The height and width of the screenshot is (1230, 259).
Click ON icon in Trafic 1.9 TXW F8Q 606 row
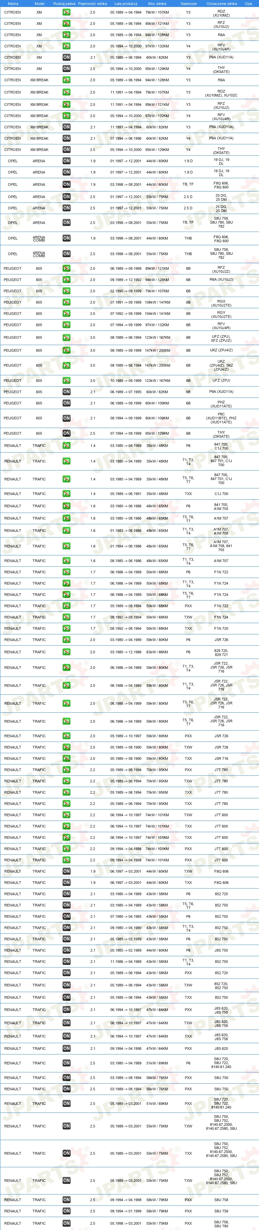click(x=66, y=871)
